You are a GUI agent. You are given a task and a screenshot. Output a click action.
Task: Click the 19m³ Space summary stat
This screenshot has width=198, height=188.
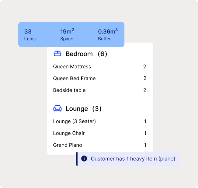pyautogui.click(x=67, y=35)
